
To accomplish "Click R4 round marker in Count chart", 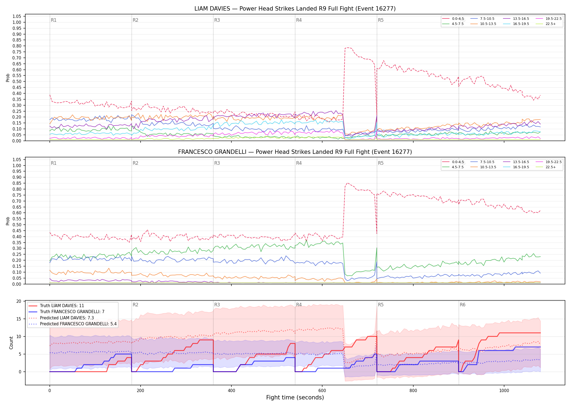I will click(x=299, y=305).
